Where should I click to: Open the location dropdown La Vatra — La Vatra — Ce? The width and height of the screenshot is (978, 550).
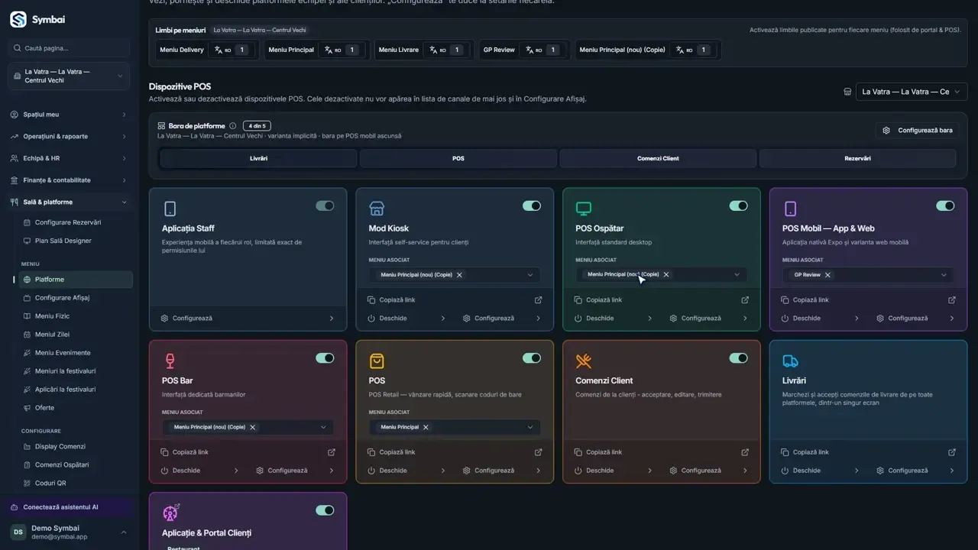pos(912,92)
